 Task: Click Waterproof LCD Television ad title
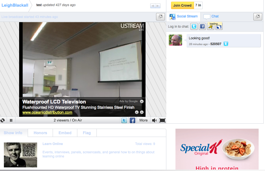[54, 102]
